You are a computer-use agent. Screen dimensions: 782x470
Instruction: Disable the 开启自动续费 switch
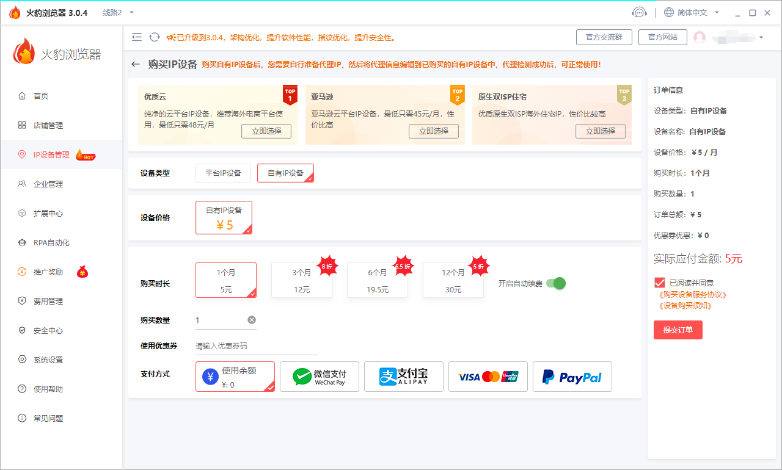555,283
